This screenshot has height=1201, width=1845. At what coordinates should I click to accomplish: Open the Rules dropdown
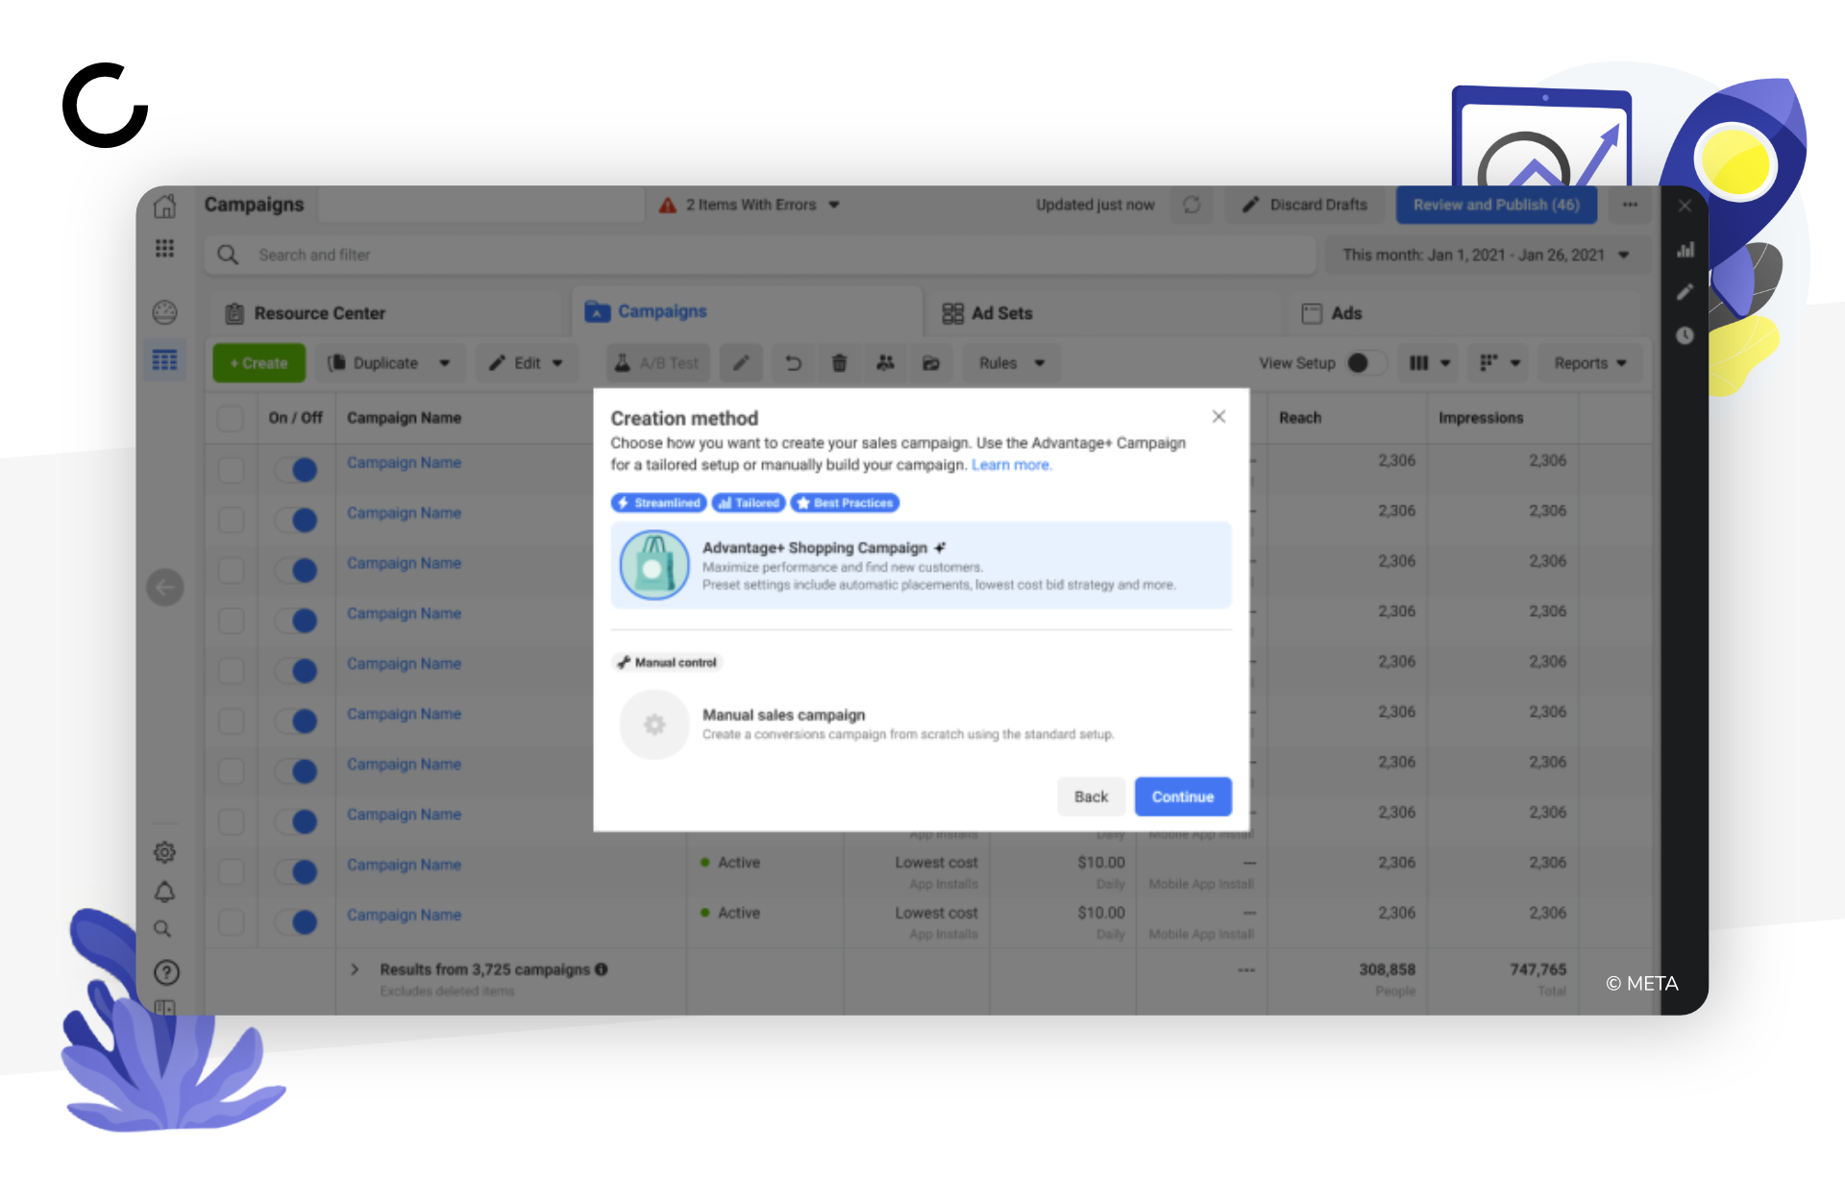(x=1012, y=363)
